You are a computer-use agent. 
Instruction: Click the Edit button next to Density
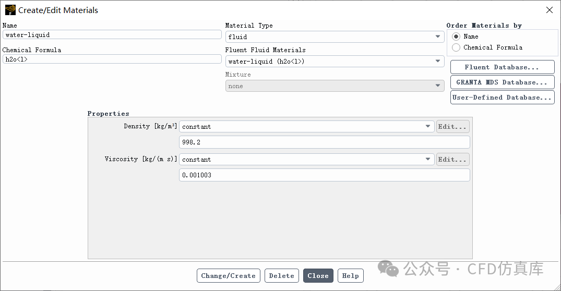pyautogui.click(x=452, y=127)
